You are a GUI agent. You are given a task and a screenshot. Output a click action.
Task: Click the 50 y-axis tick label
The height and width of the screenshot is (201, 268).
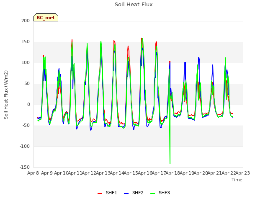pos(27,84)
